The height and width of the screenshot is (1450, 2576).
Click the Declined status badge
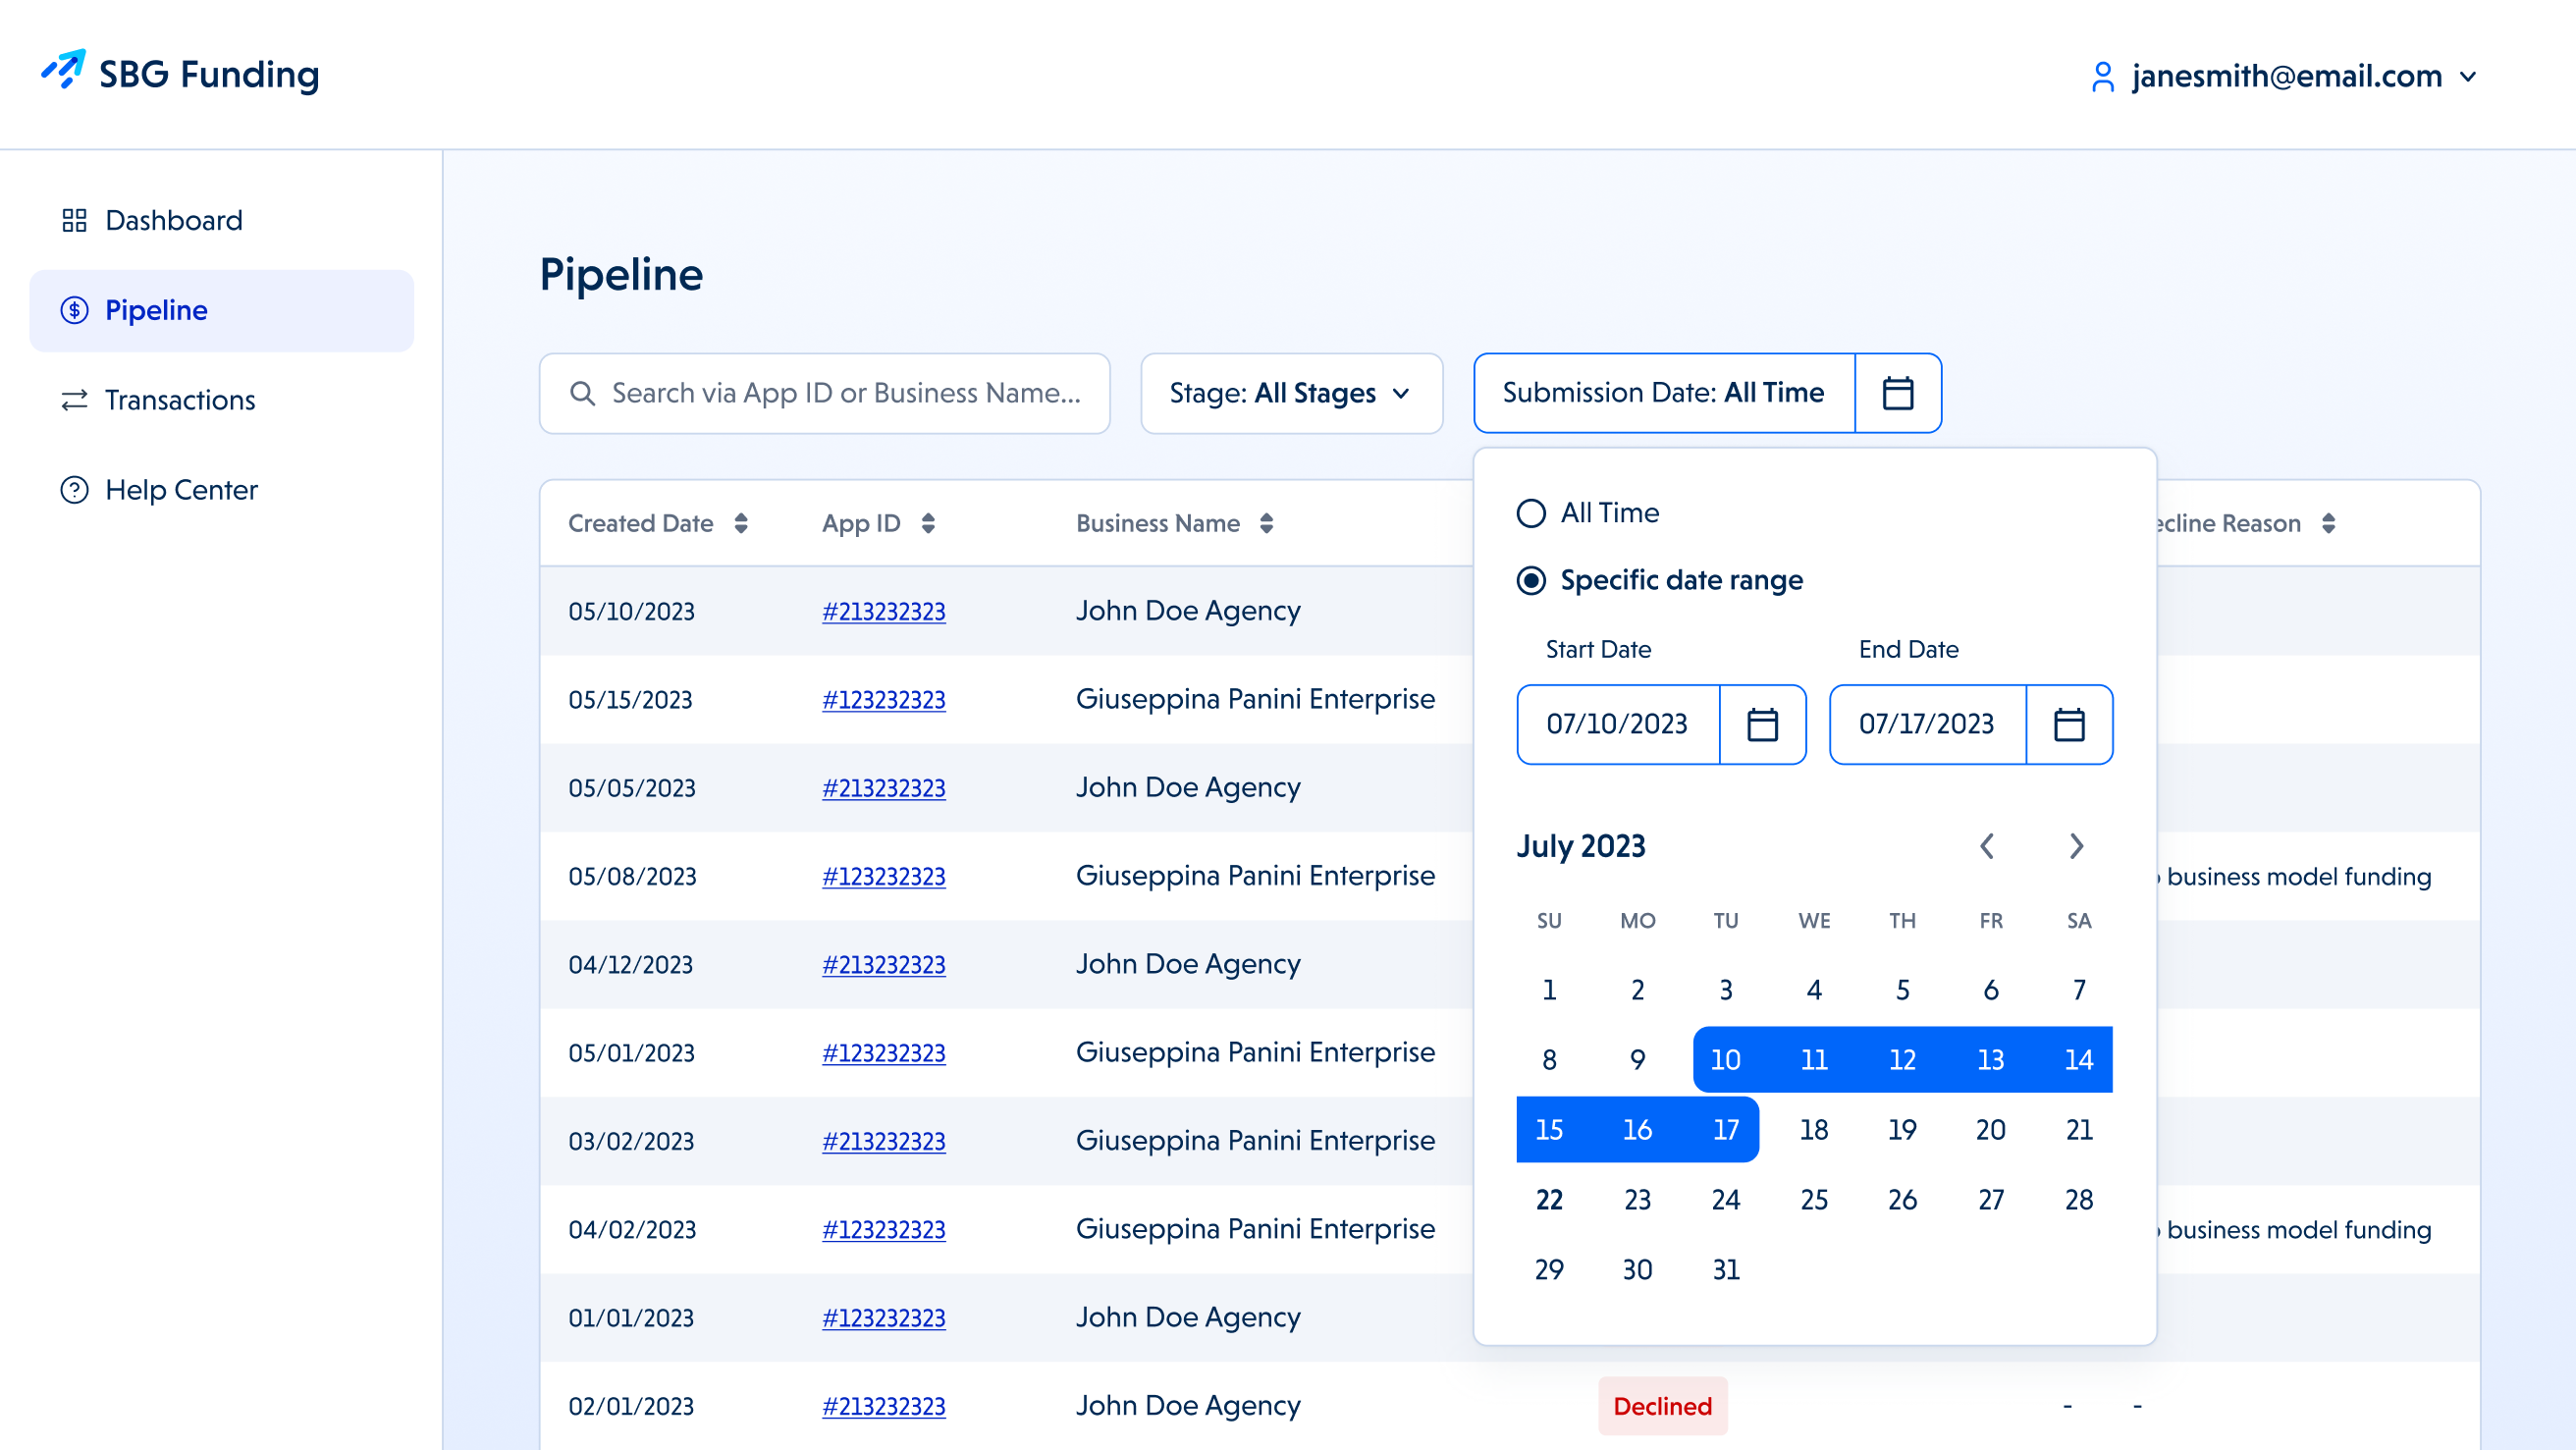1662,1406
